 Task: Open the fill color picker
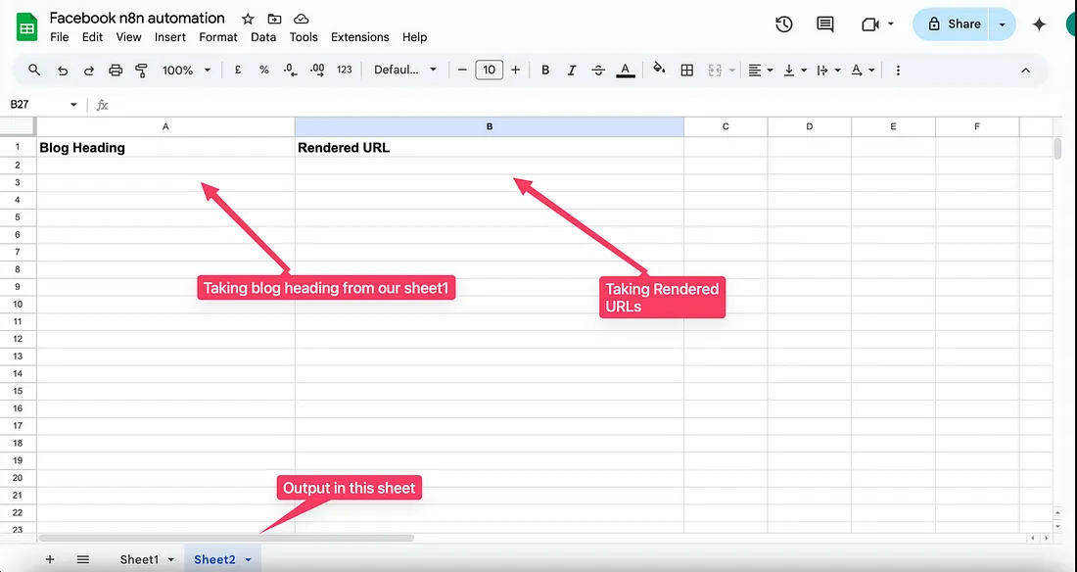point(659,70)
